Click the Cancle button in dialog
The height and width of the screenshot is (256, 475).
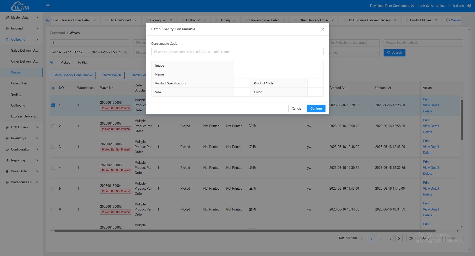point(296,109)
